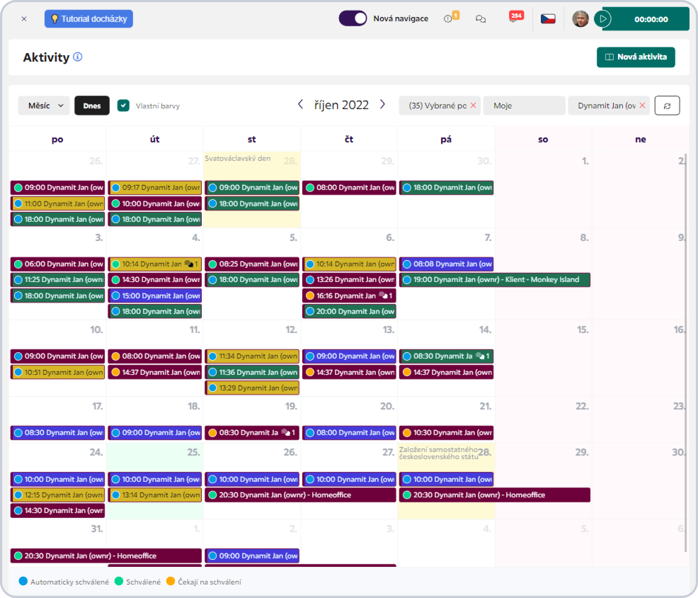Viewport: 698px width, 598px height.
Task: Click comment icon on 08:30 activity on 14th
Action: 480,356
